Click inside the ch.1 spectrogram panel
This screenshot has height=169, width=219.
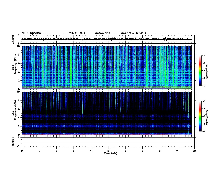107,67
